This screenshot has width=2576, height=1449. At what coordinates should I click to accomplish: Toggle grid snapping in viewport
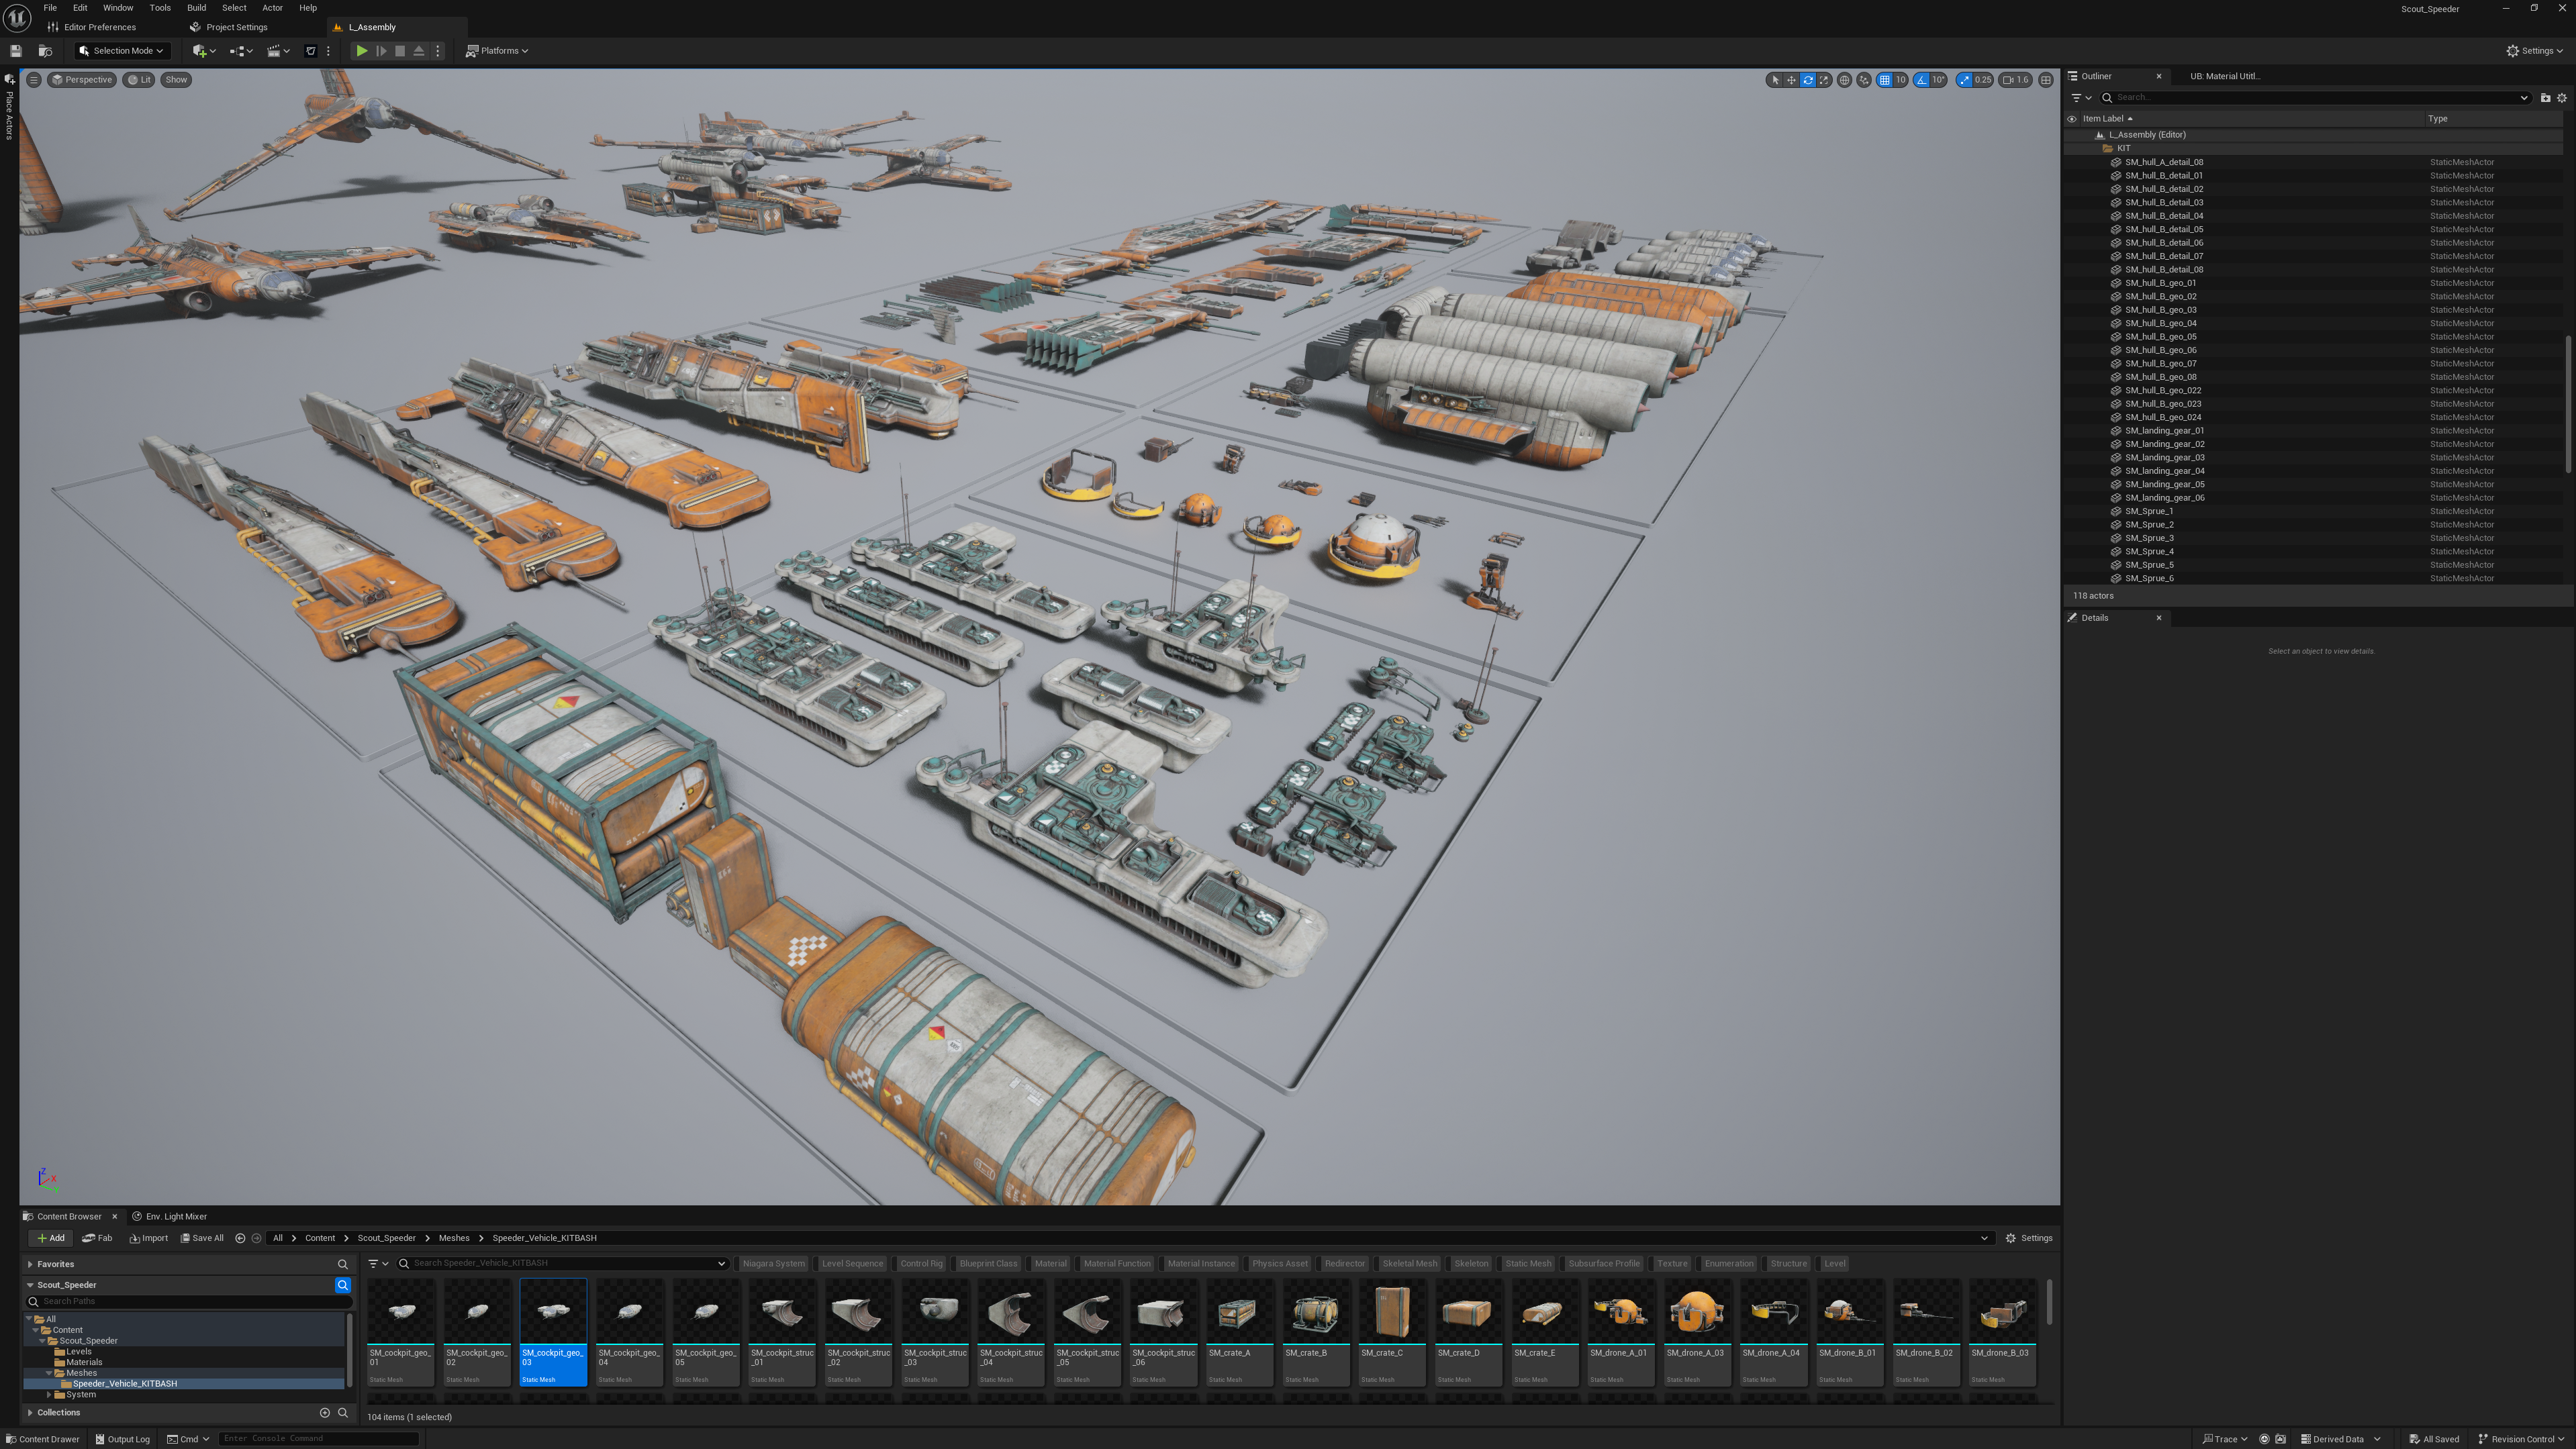click(x=1885, y=80)
